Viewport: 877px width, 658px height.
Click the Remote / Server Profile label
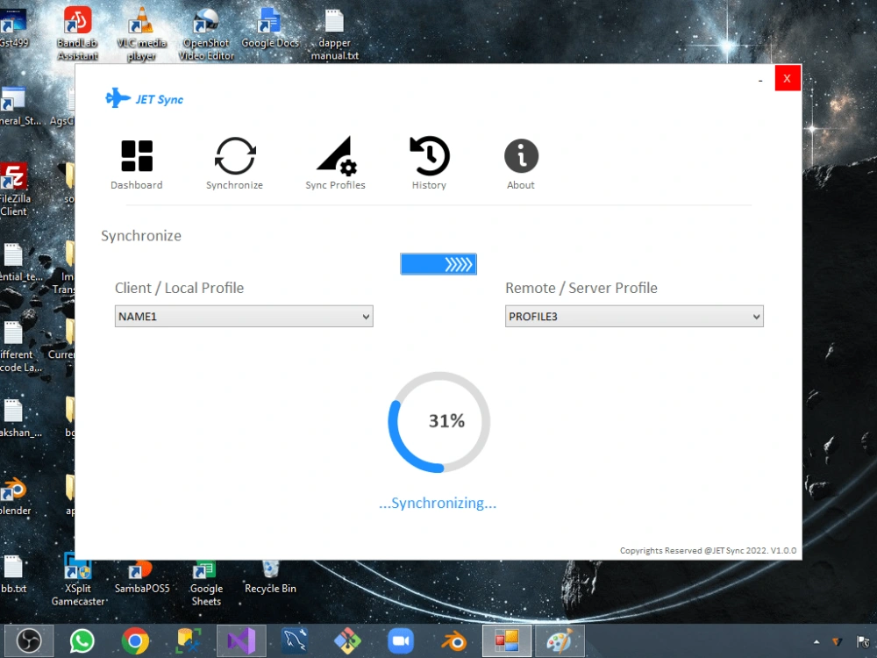click(x=581, y=288)
